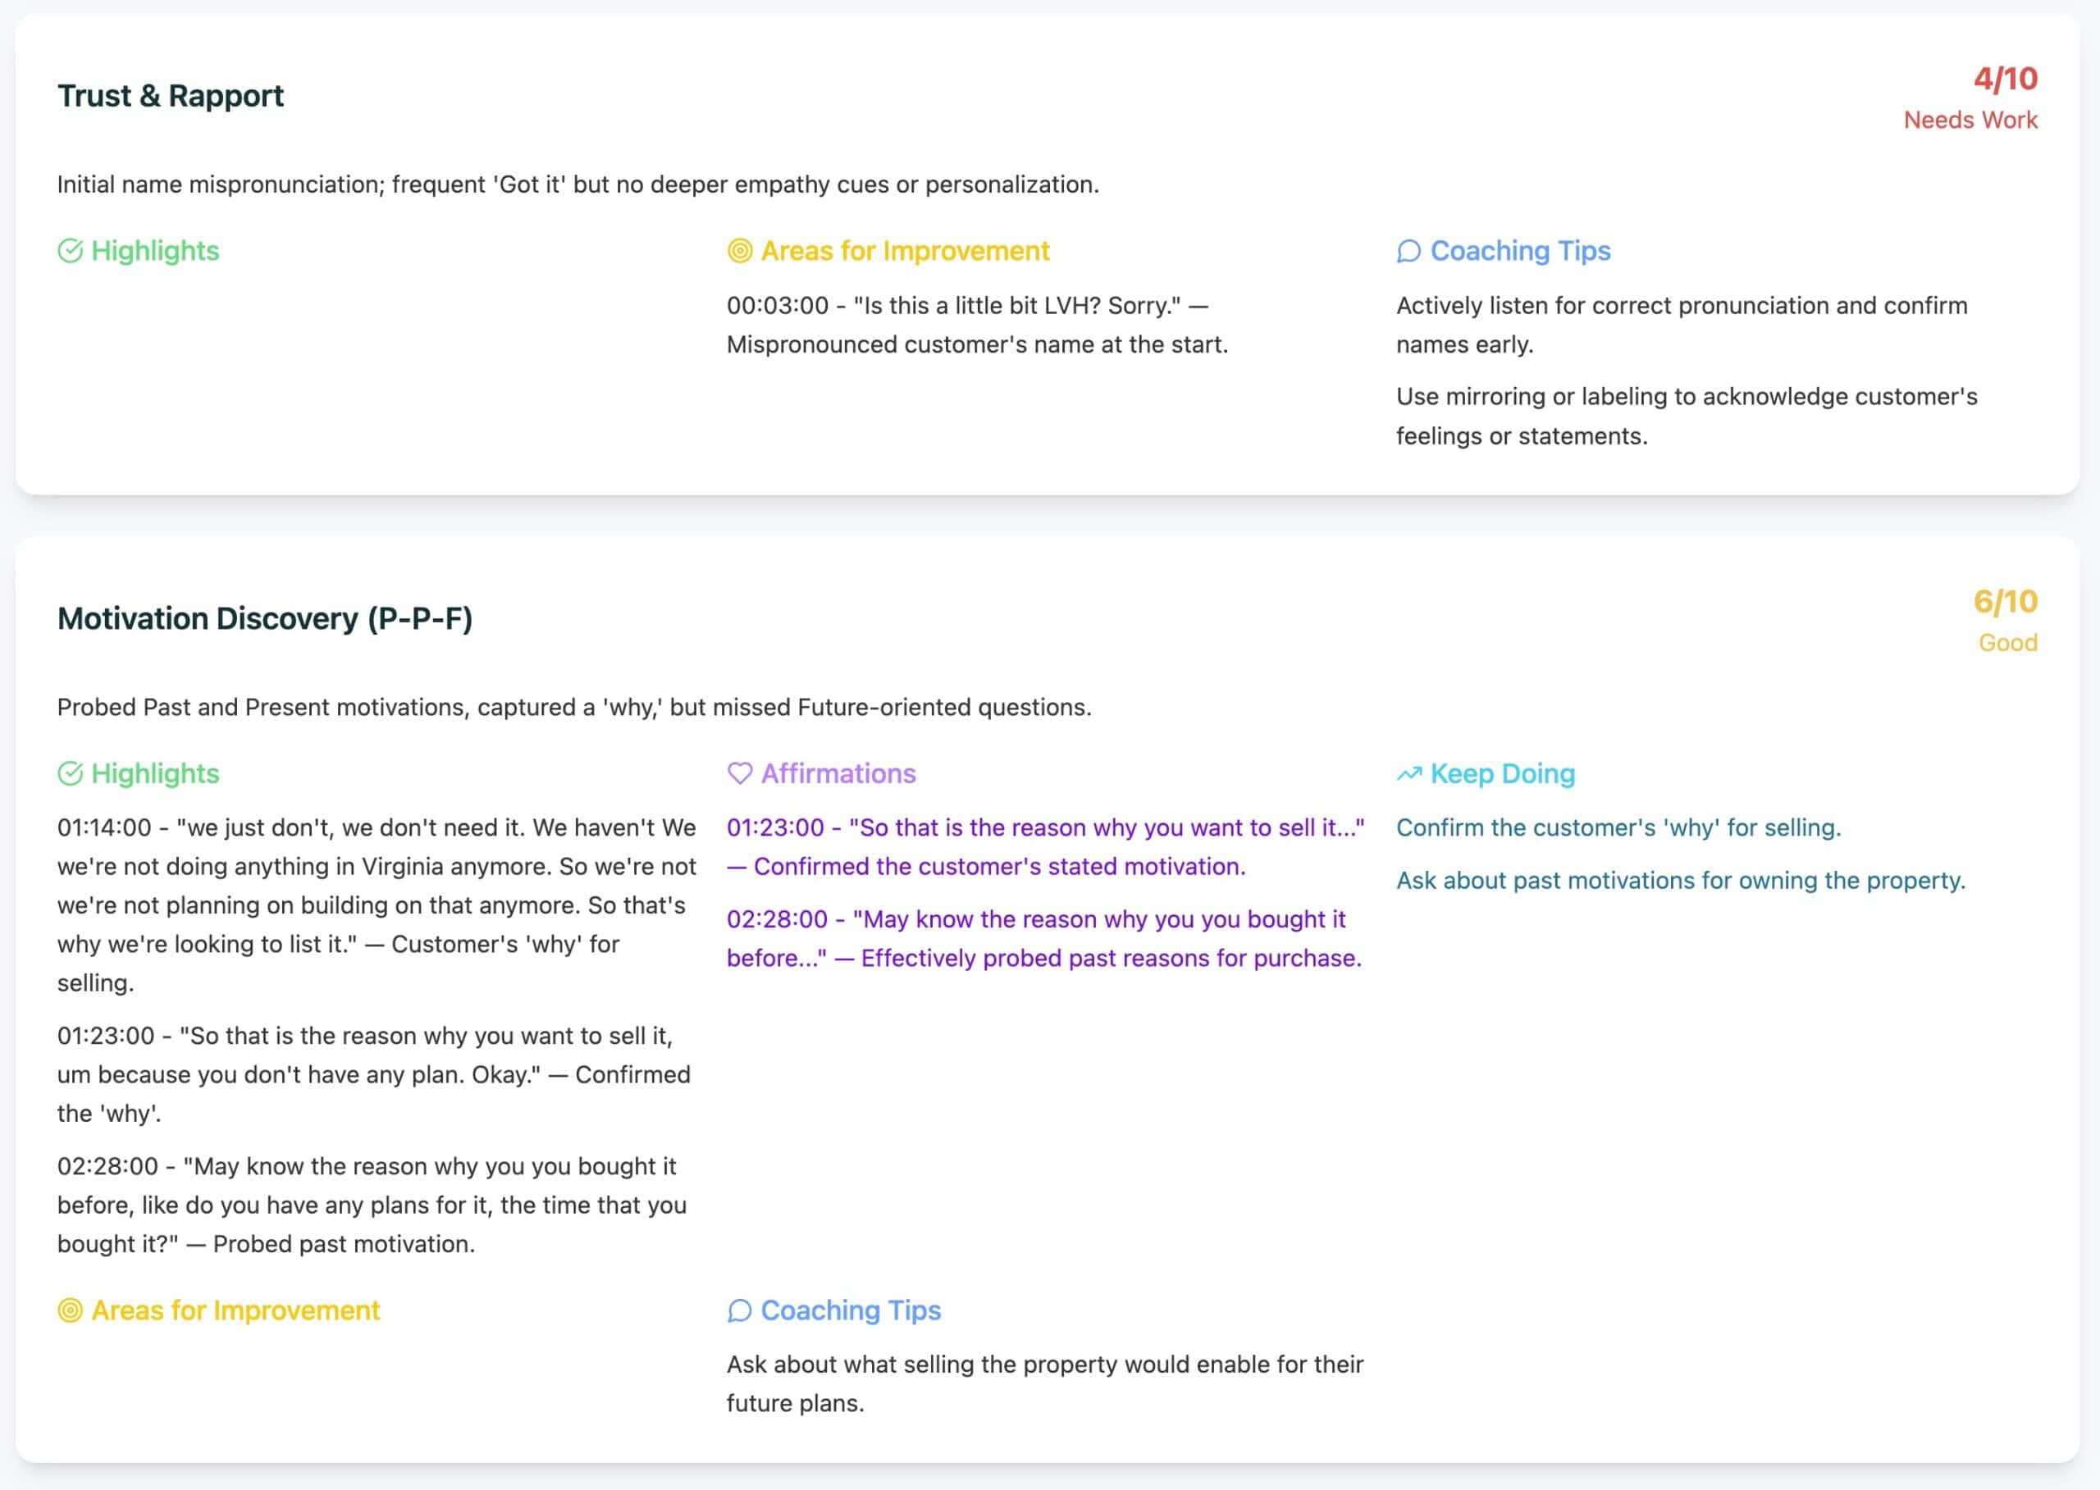Click the red 4/10 score

click(x=2006, y=79)
